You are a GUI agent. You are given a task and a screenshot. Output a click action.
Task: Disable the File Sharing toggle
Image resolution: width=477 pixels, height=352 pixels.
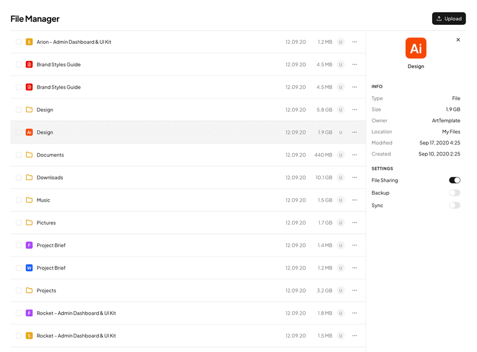click(455, 180)
